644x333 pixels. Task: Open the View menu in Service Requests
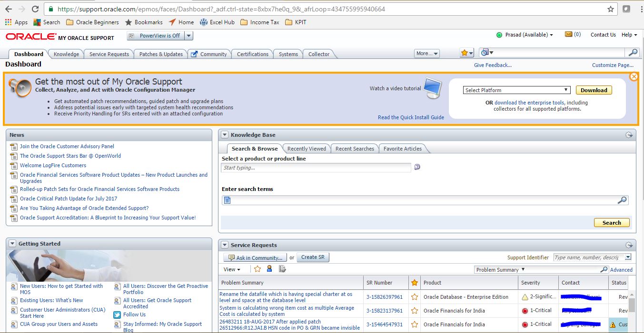[x=232, y=269]
